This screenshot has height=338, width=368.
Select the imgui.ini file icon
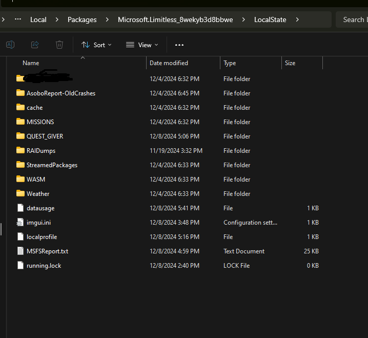21,223
